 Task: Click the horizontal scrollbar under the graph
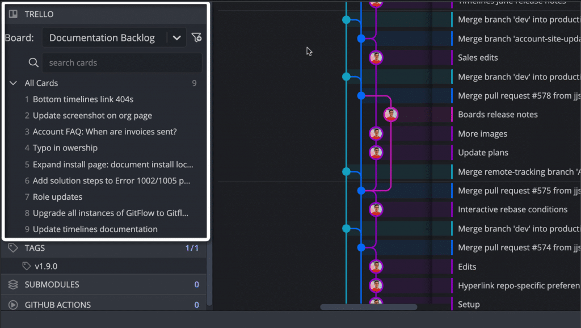coord(369,307)
